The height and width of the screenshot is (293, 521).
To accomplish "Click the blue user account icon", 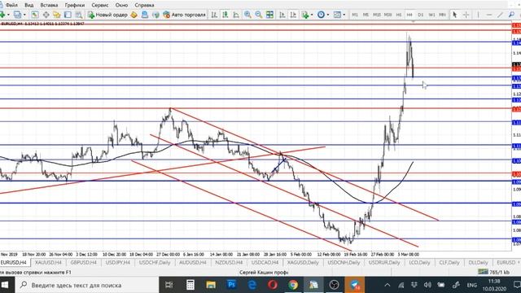I will [145, 15].
